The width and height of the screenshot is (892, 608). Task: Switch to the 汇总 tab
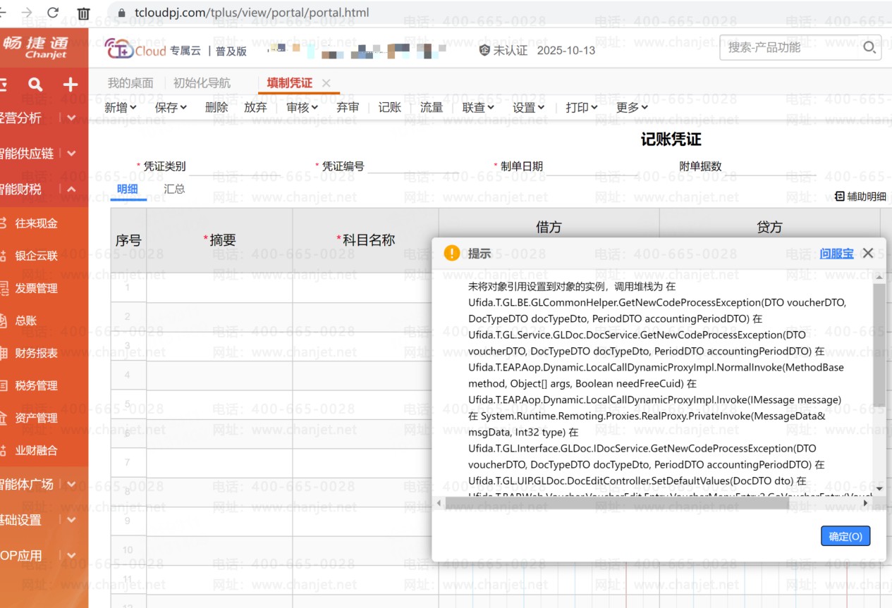click(x=174, y=189)
